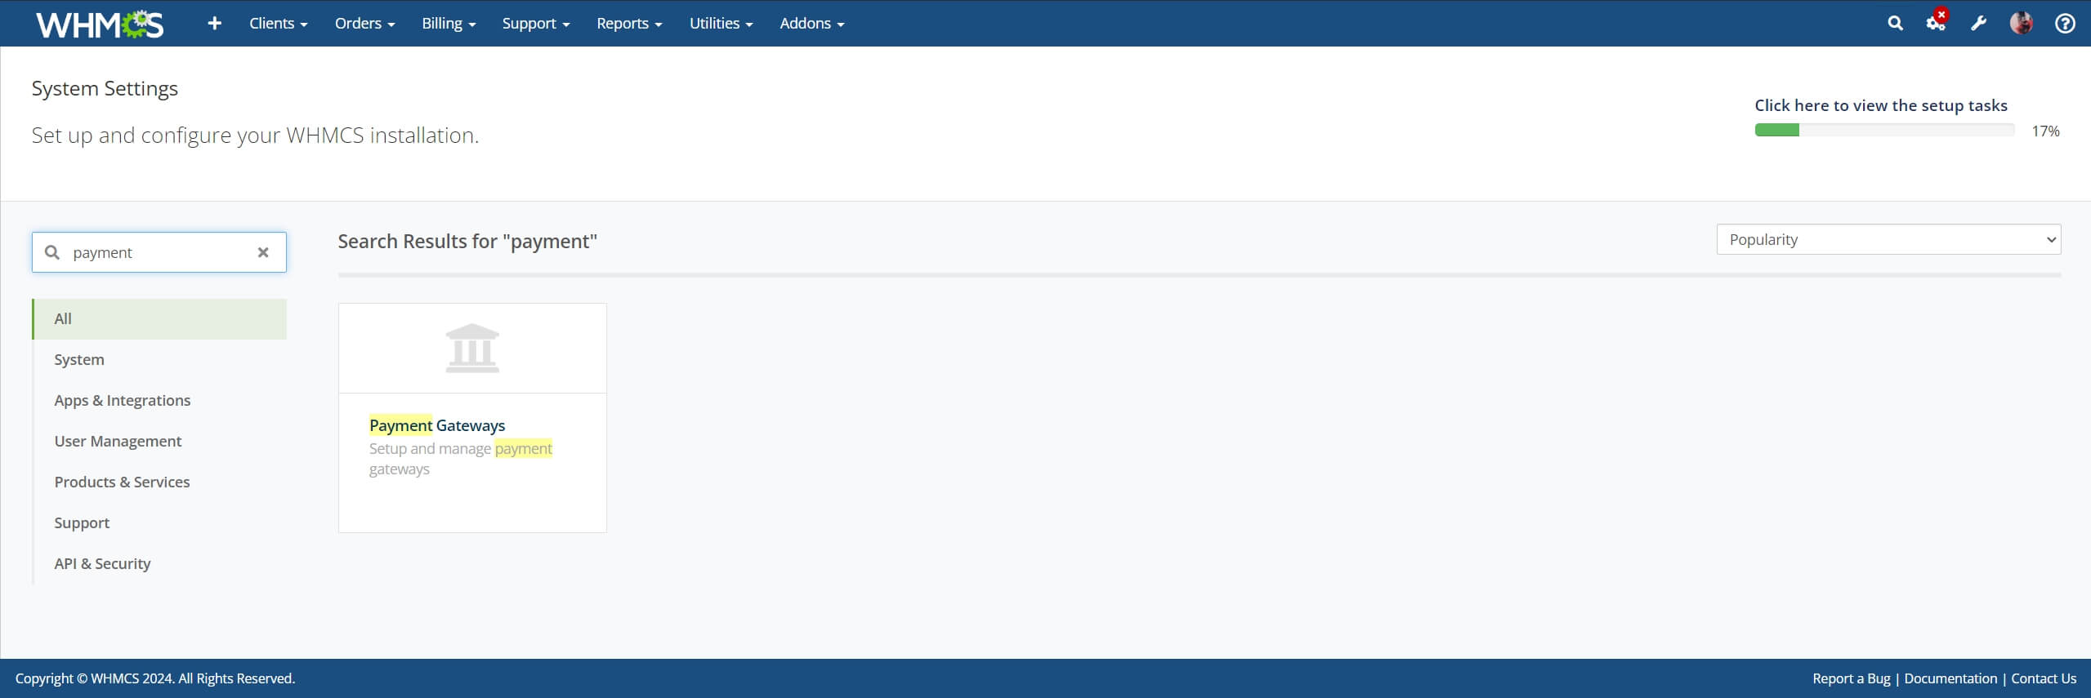The image size is (2091, 698).
Task: Select the API & Security category
Action: coord(159,564)
